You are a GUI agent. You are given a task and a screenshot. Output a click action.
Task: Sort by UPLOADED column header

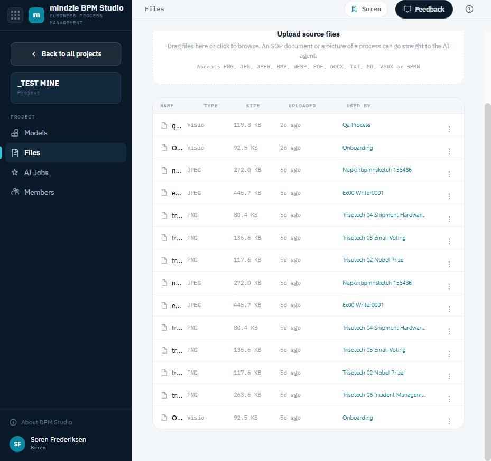click(x=302, y=106)
